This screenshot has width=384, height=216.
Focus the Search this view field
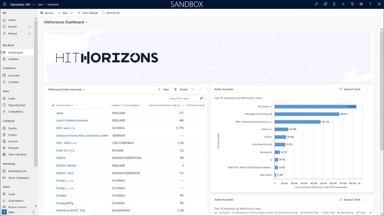point(184,98)
